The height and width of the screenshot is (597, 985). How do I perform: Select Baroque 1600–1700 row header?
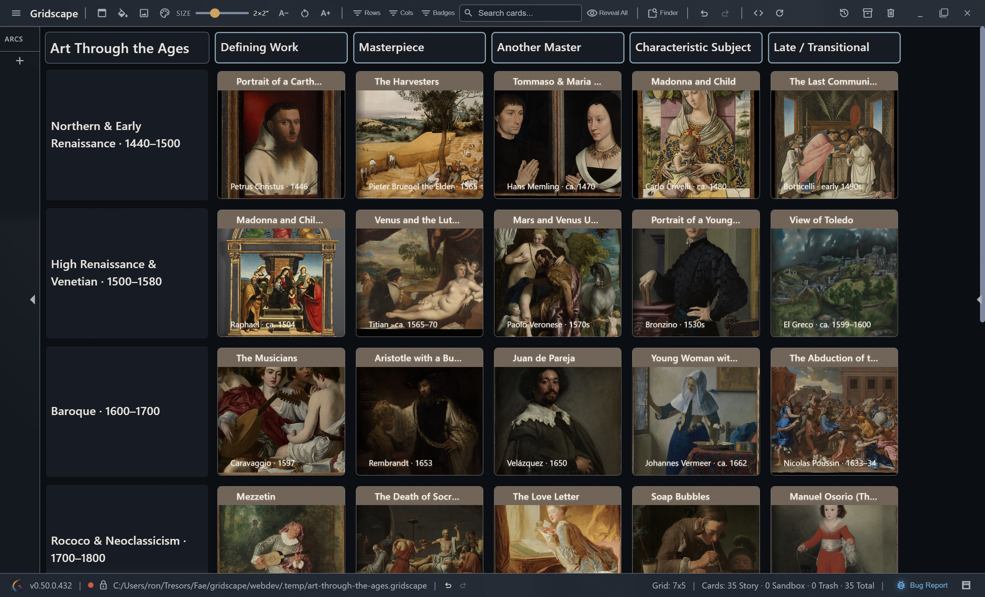tap(127, 412)
